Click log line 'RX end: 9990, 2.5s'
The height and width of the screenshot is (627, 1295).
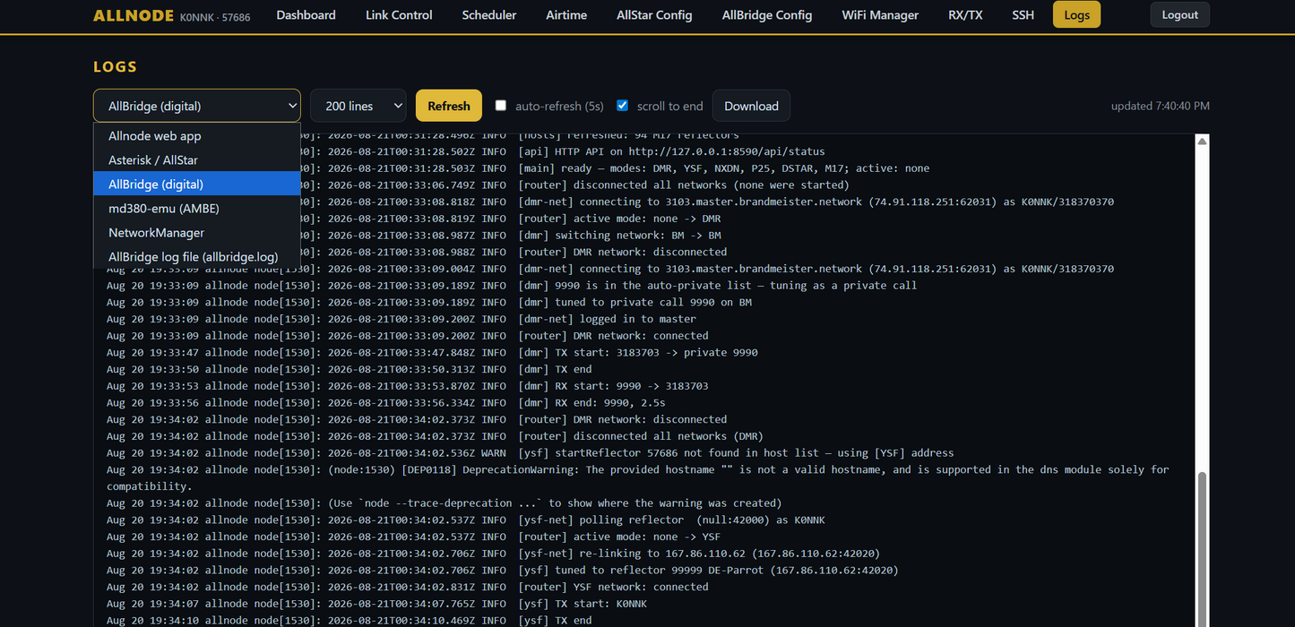pyautogui.click(x=386, y=402)
